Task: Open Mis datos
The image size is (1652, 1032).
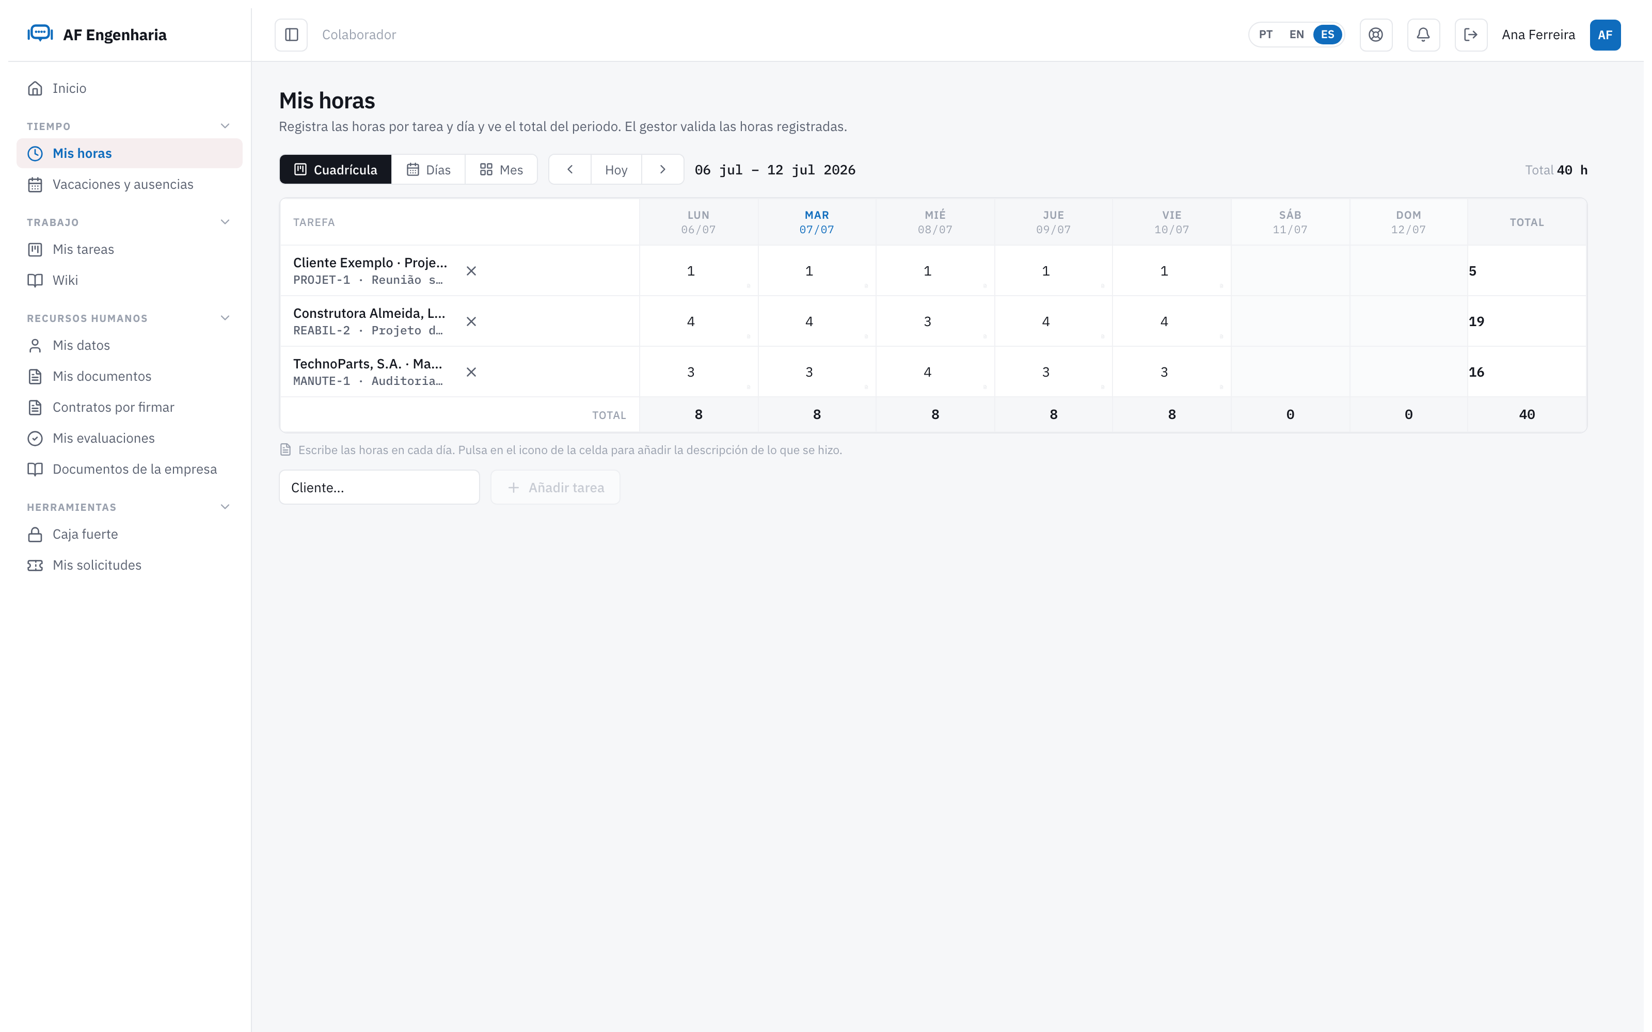Action: click(130, 345)
